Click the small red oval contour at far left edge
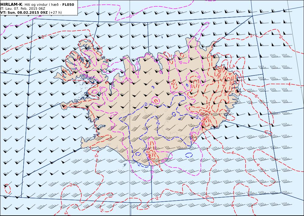304x216 pixels. pos(7,188)
